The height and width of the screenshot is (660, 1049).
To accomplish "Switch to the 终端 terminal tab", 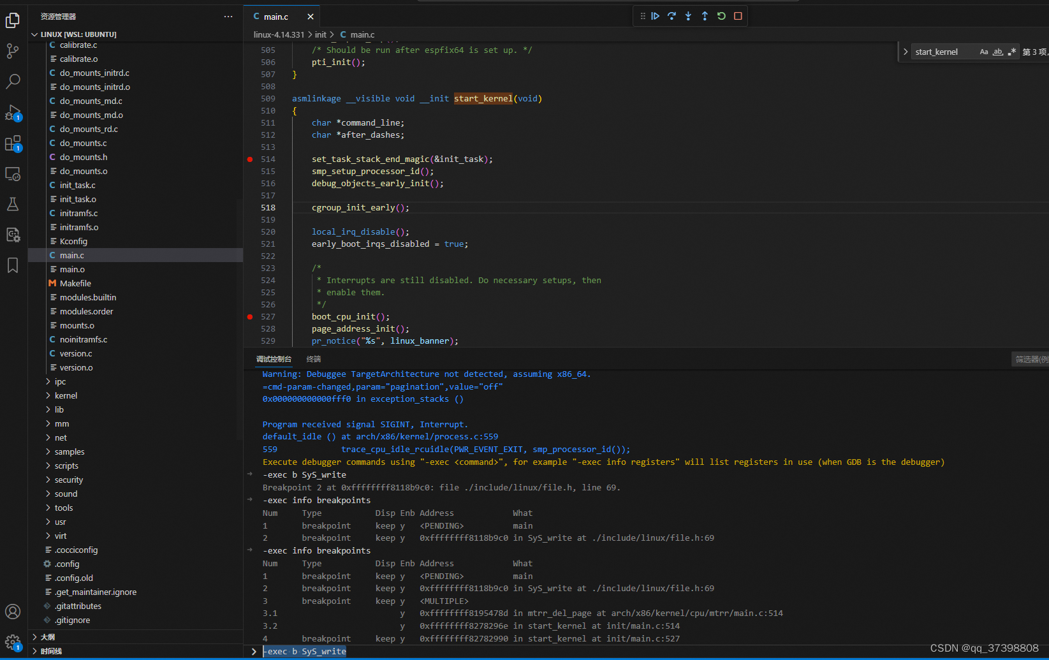I will pyautogui.click(x=313, y=359).
